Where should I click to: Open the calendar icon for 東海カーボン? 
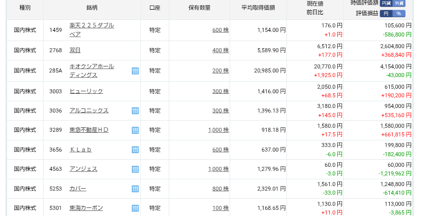135,208
